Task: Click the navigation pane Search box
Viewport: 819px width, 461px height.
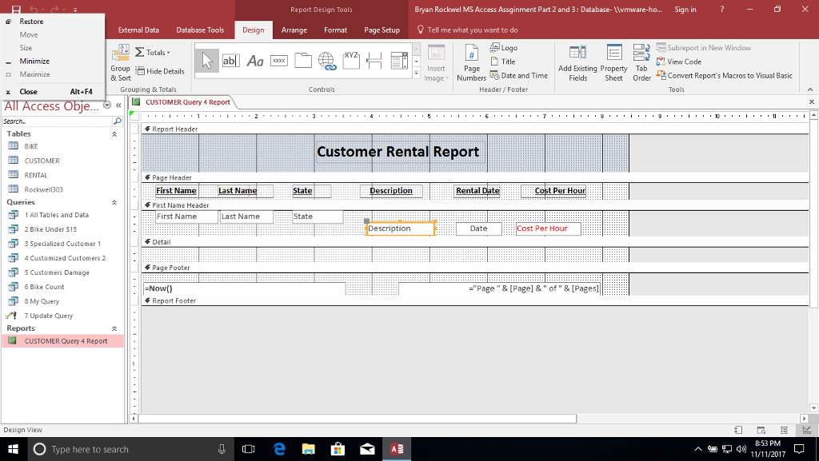Action: 56,121
